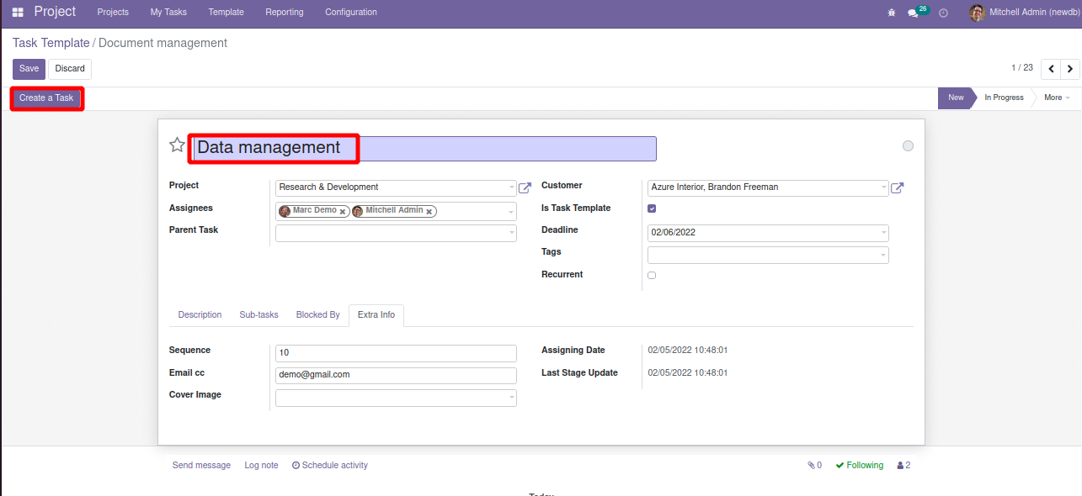Image resolution: width=1082 pixels, height=496 pixels.
Task: Remove Marc Demo from assignees
Action: click(343, 212)
